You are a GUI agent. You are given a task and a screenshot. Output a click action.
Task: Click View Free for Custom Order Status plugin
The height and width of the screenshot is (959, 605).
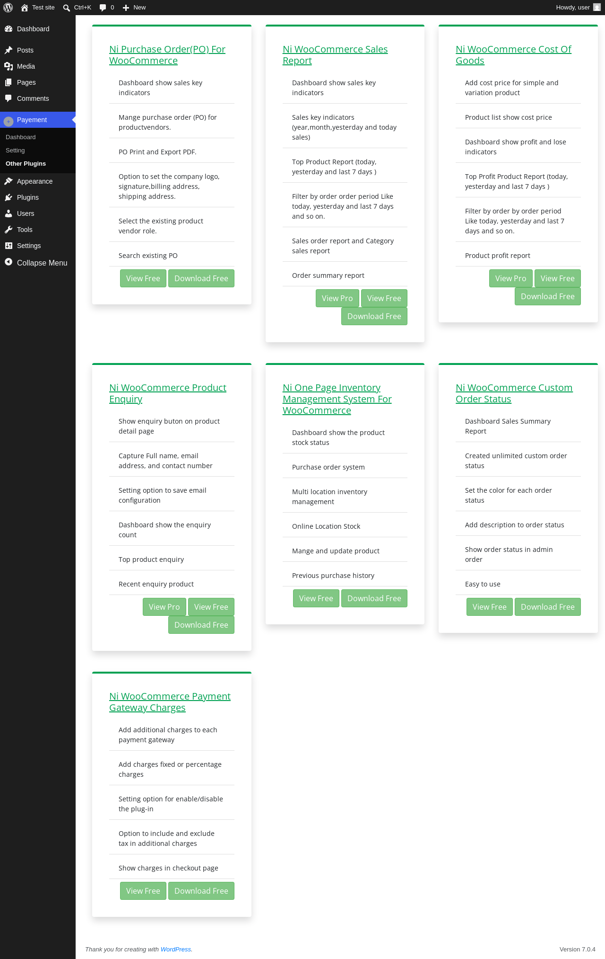pyautogui.click(x=490, y=607)
